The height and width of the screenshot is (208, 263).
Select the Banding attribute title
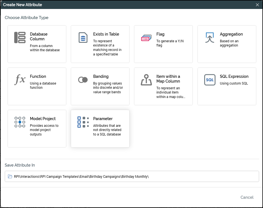tap(101, 76)
